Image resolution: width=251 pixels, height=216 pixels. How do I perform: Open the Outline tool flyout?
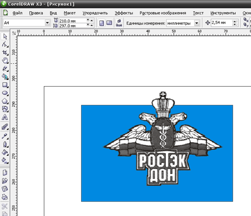(5, 144)
